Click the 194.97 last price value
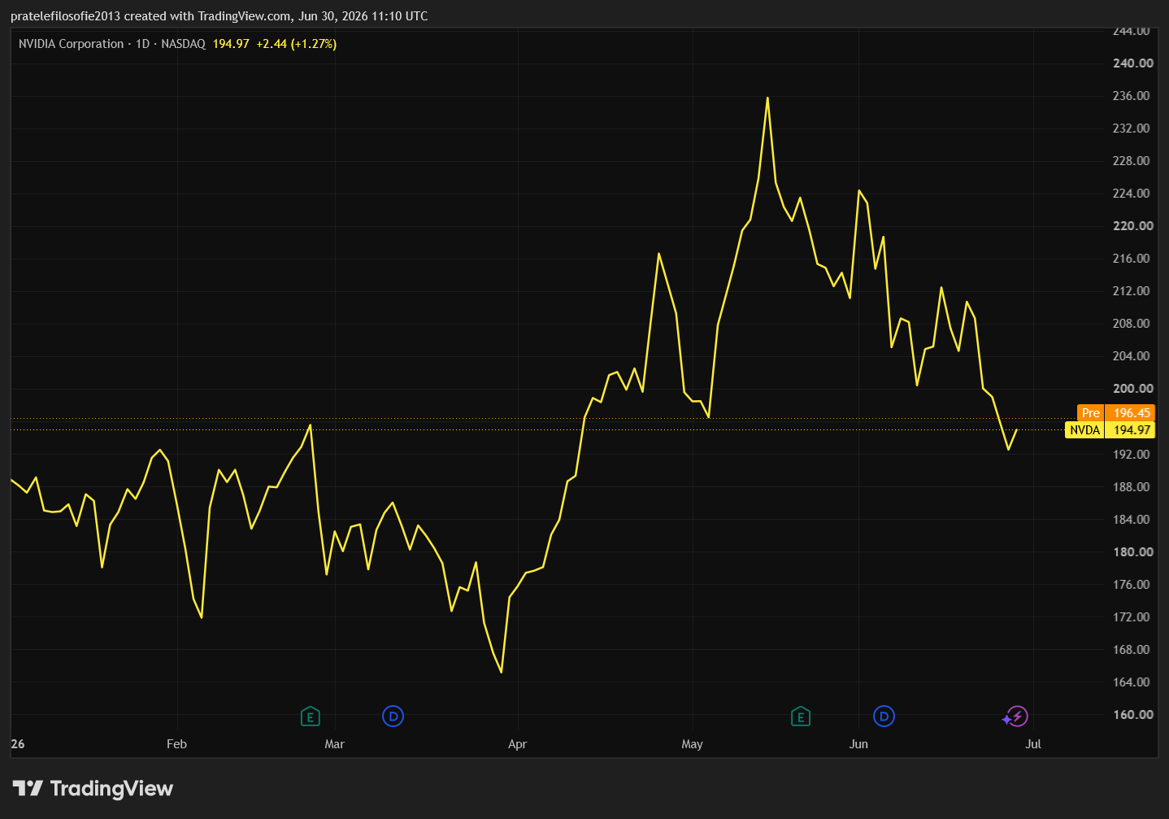The width and height of the screenshot is (1169, 819). click(x=231, y=44)
